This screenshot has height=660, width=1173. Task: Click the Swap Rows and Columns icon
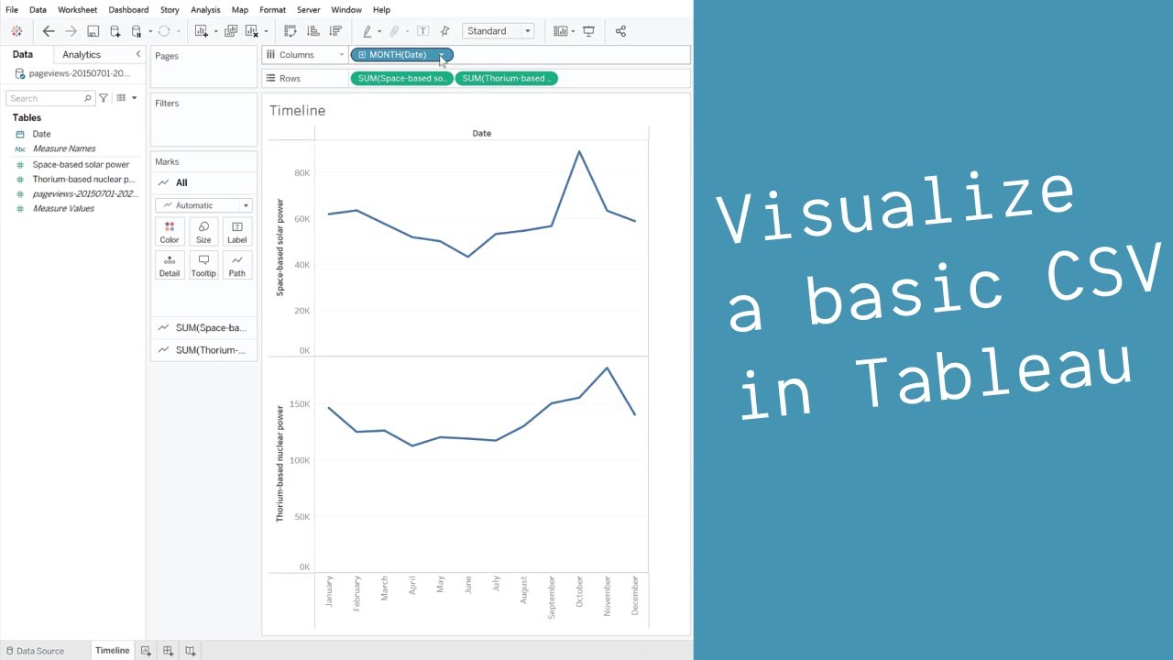click(291, 31)
